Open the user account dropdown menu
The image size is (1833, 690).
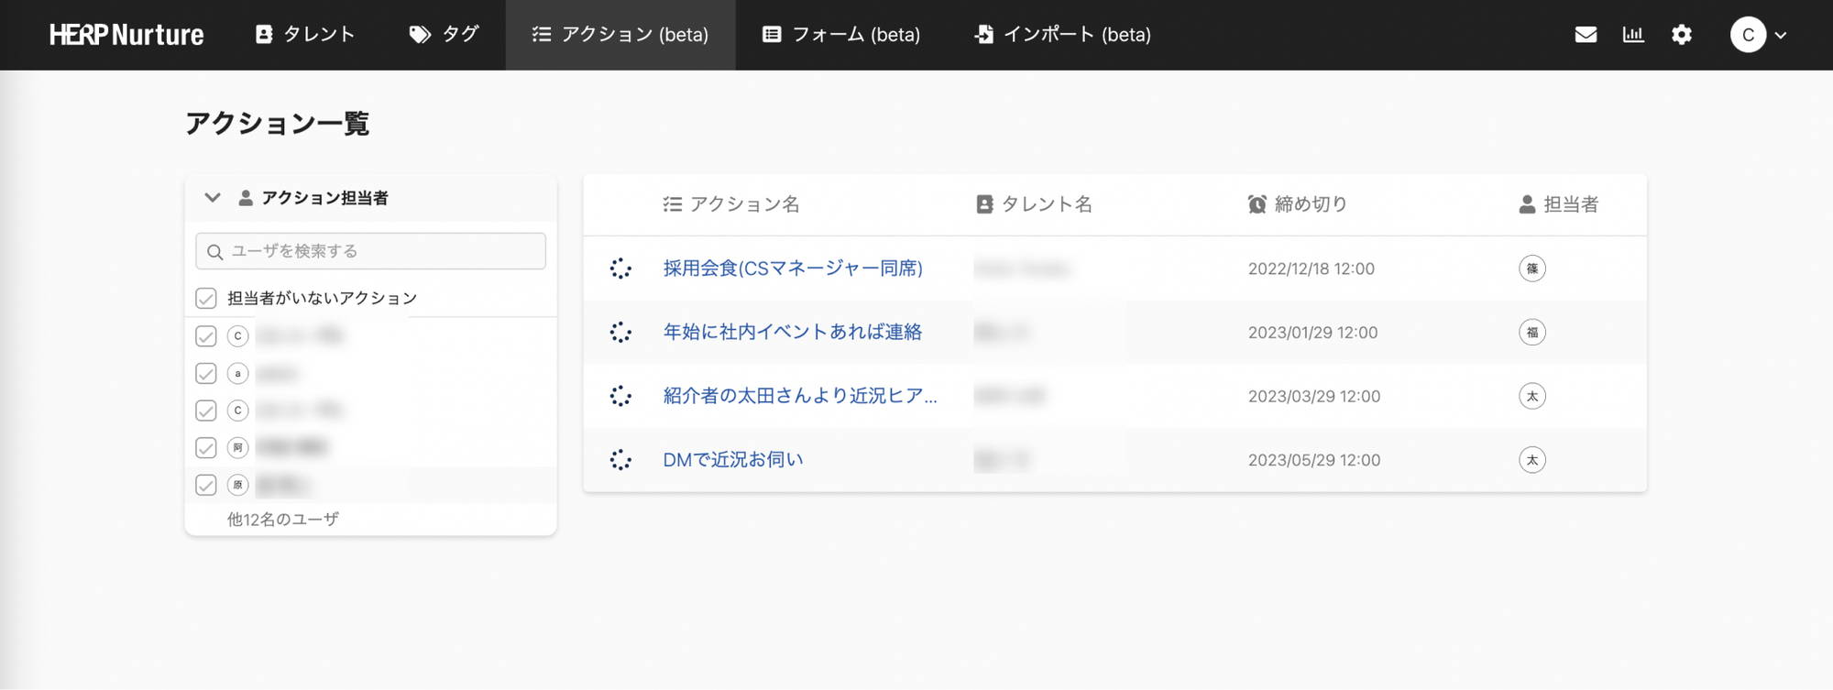(x=1759, y=35)
